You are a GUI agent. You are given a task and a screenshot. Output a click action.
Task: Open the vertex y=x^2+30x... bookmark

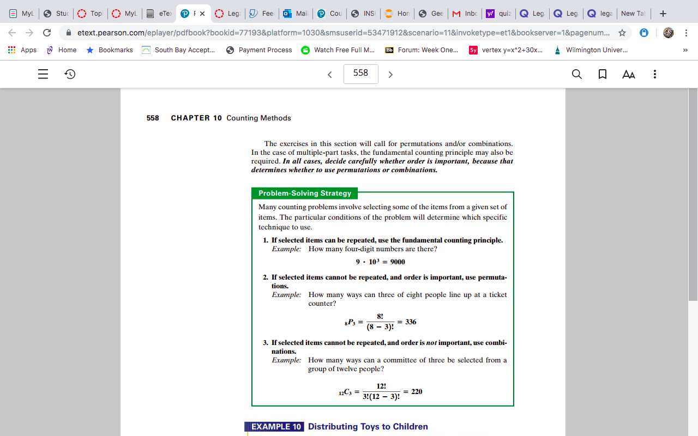[506, 50]
